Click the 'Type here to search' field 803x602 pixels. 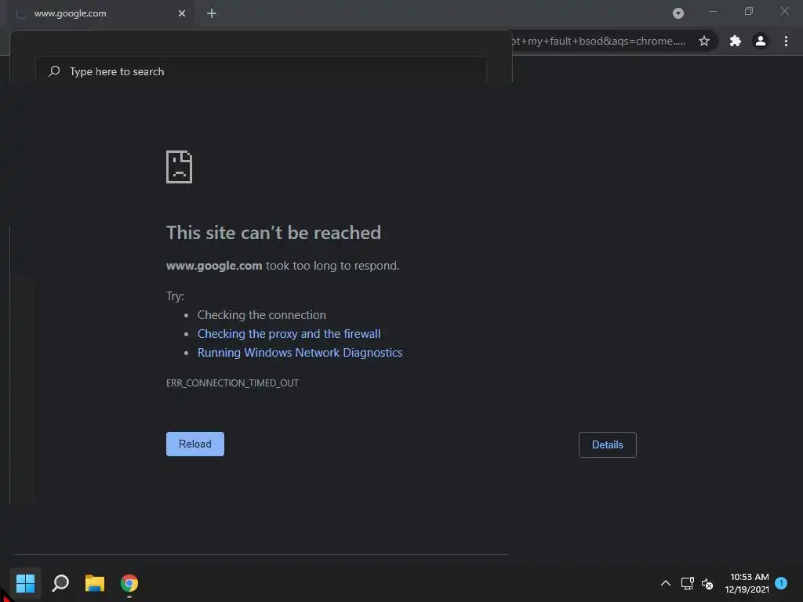(261, 71)
